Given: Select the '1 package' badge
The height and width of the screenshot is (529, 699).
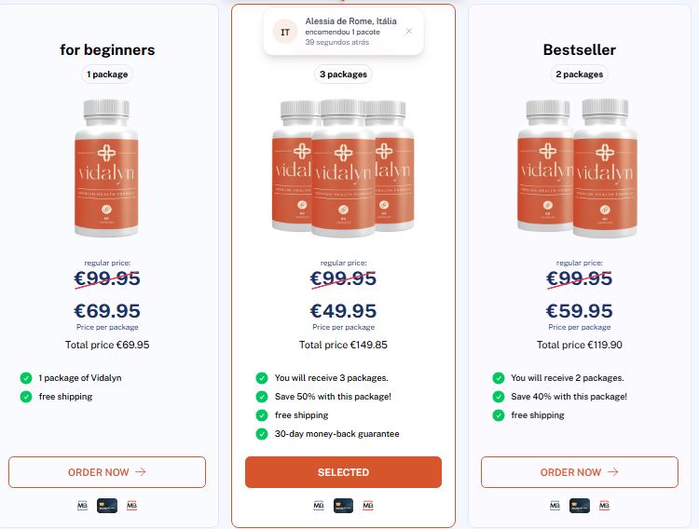Looking at the screenshot, I should [108, 75].
